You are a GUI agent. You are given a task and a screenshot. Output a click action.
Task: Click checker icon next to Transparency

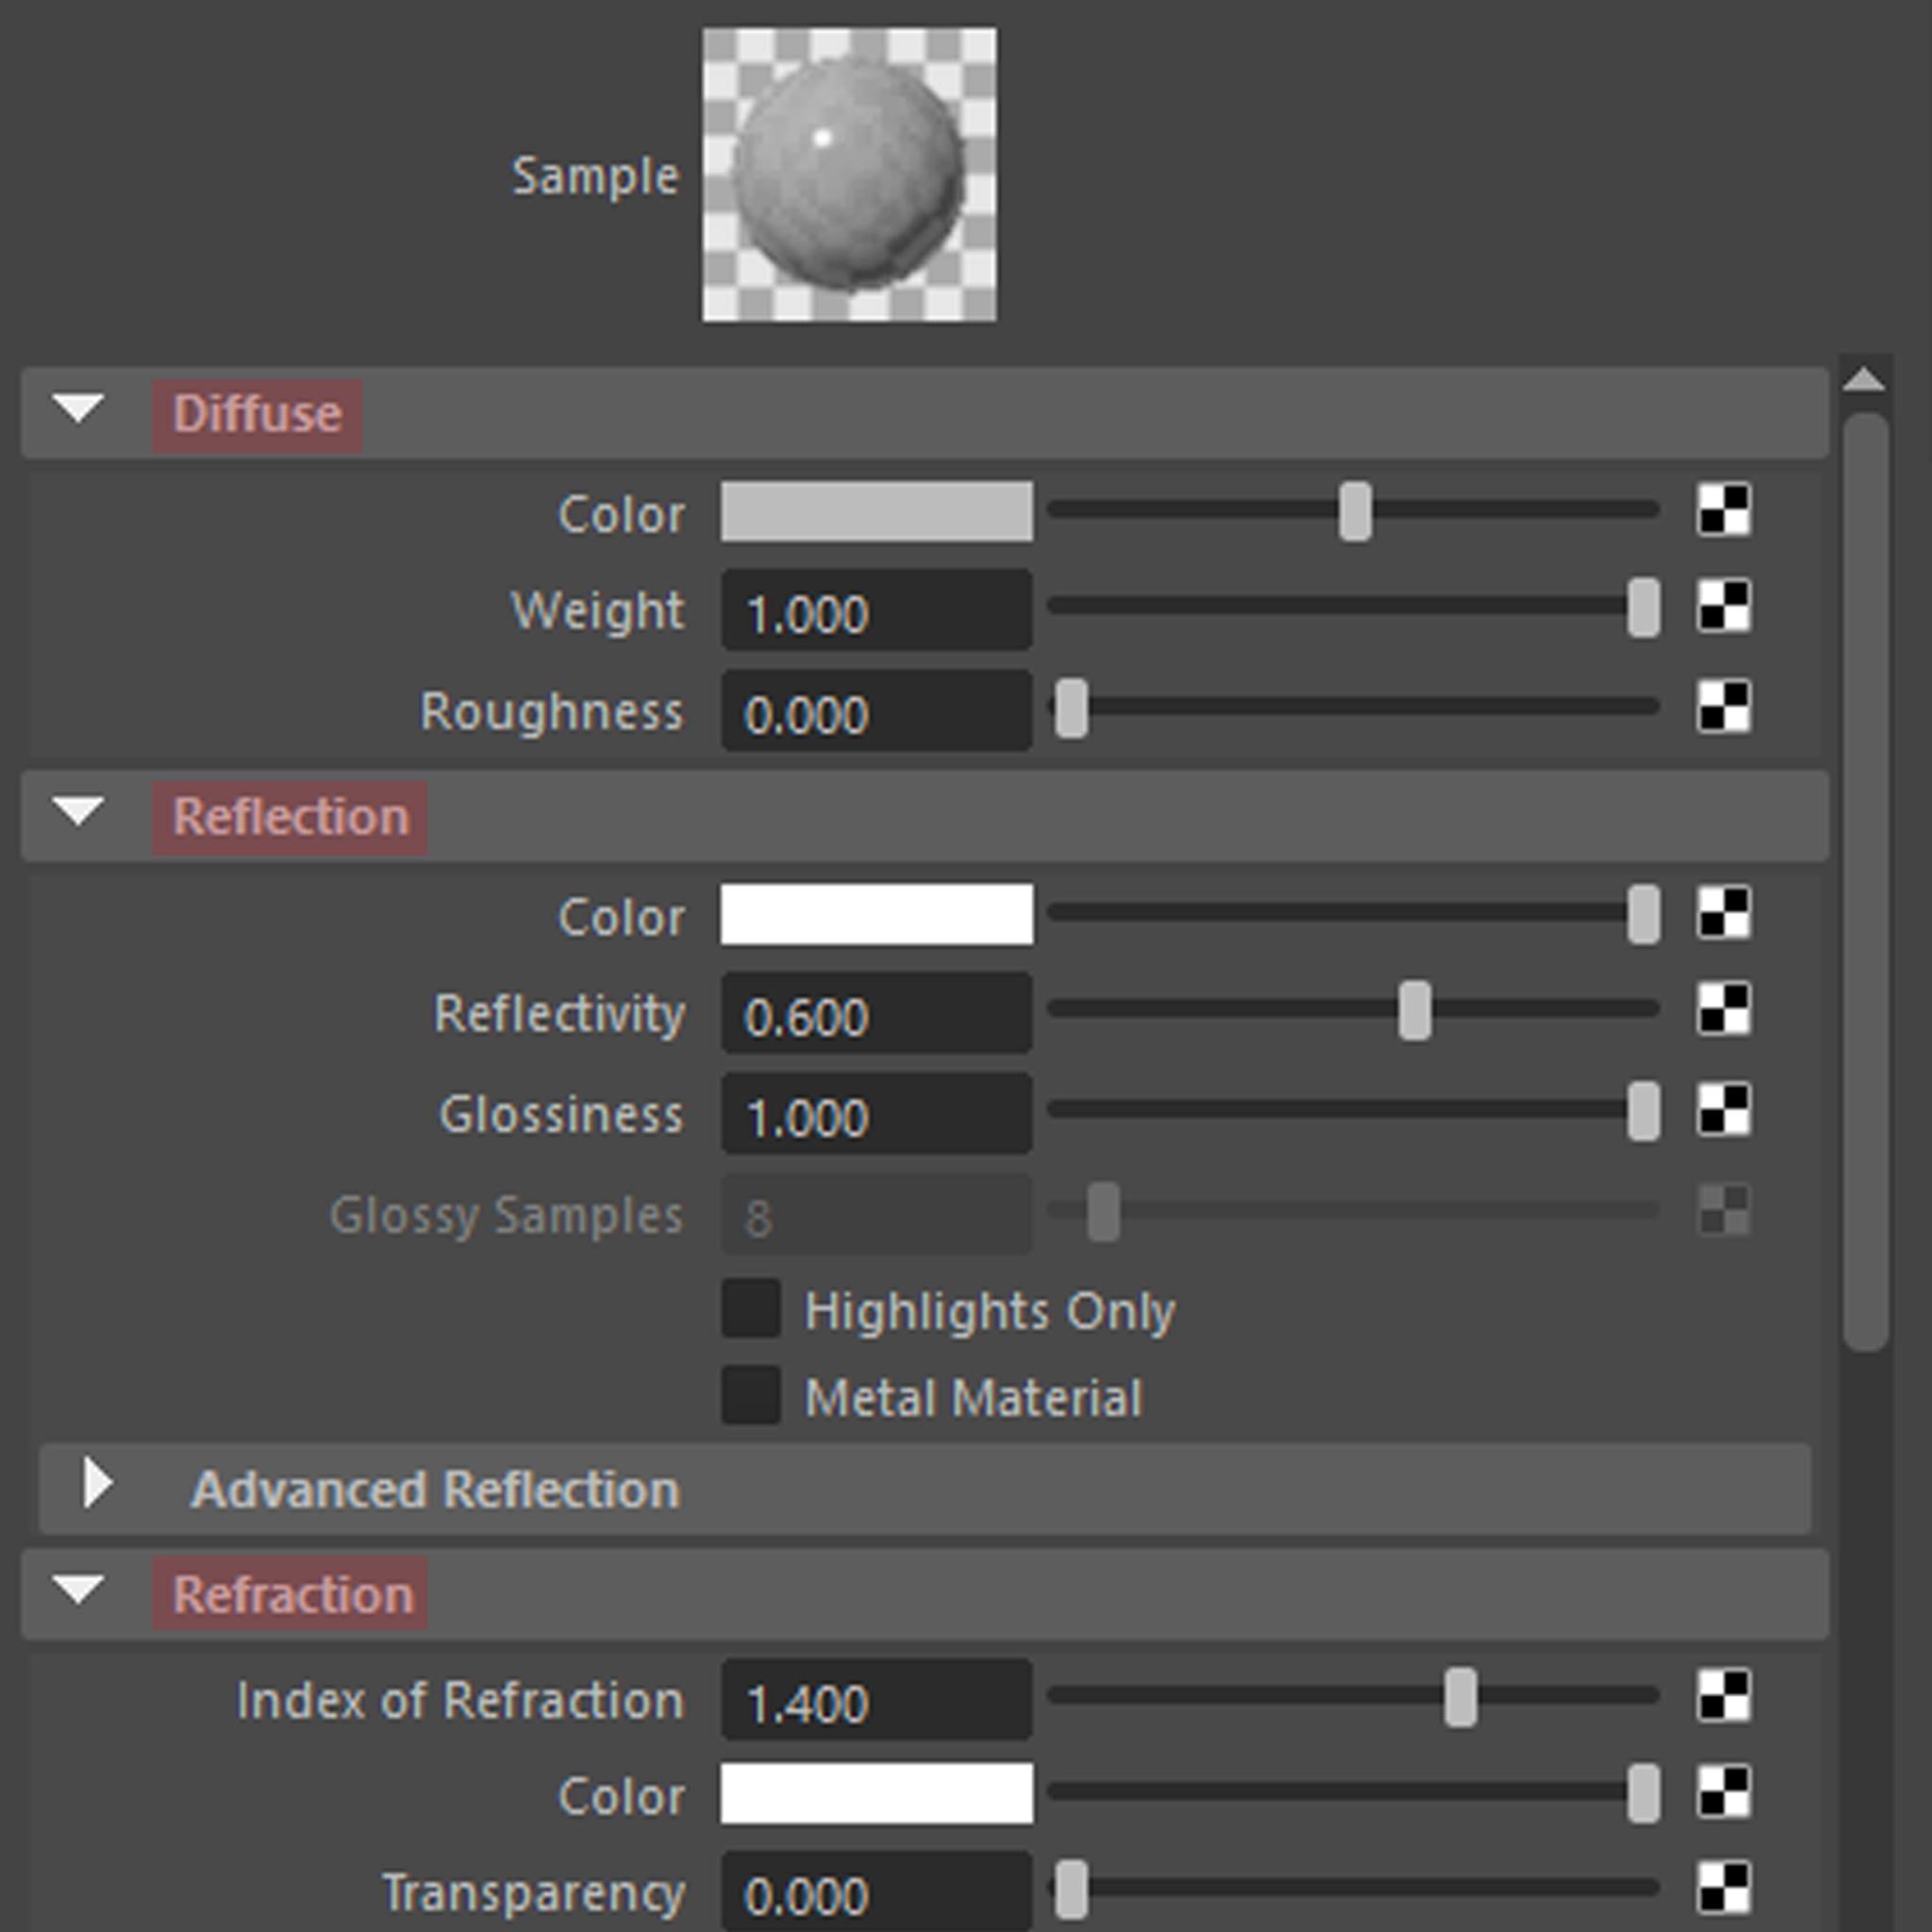click(1724, 1888)
